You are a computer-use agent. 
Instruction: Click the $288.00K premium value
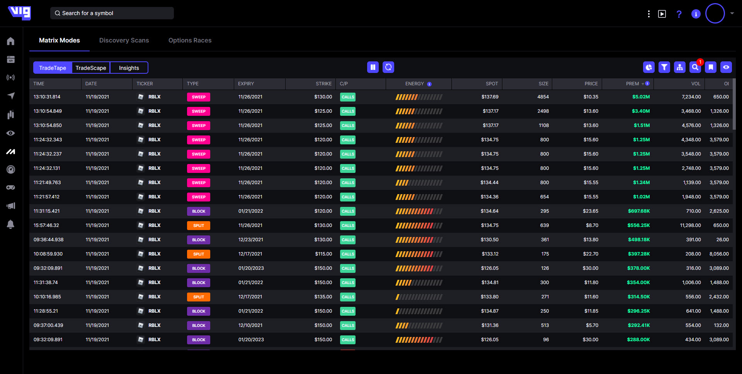coord(638,340)
